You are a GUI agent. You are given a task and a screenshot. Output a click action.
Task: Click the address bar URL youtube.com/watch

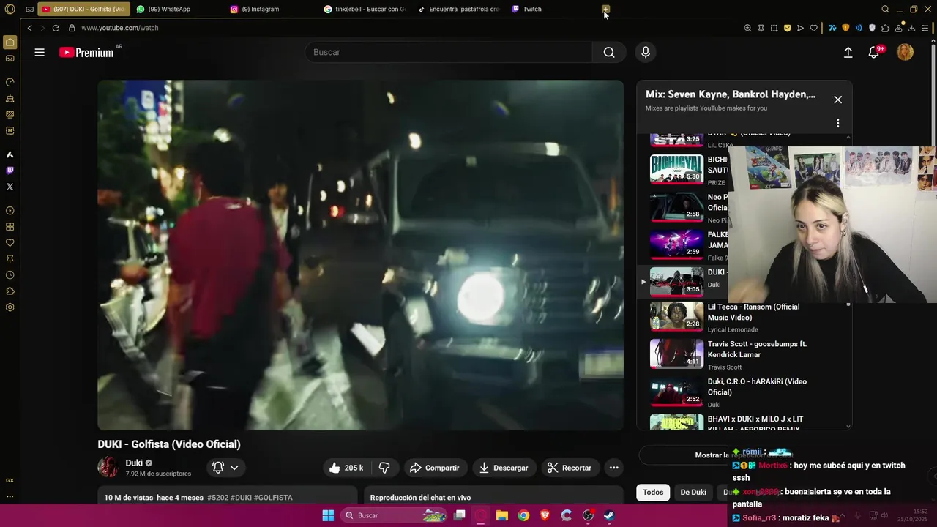click(120, 28)
